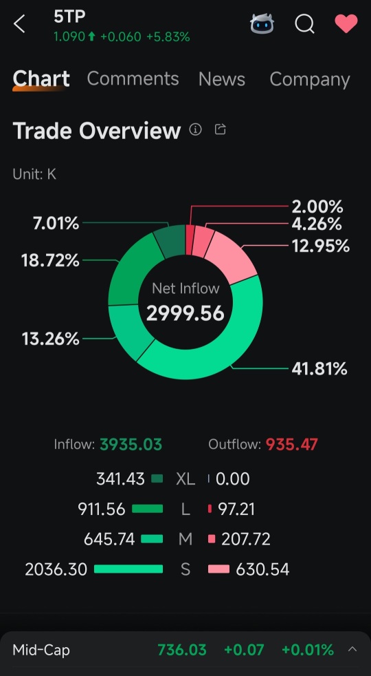
Task: Tap the S outflow bar 630.54
Action: [x=218, y=569]
